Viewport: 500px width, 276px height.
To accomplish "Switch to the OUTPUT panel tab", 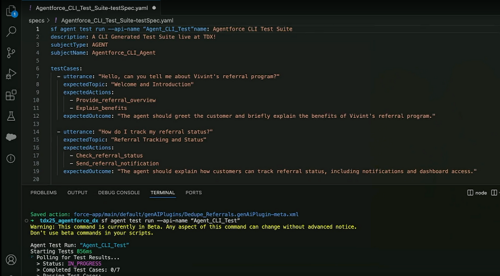I will point(77,193).
